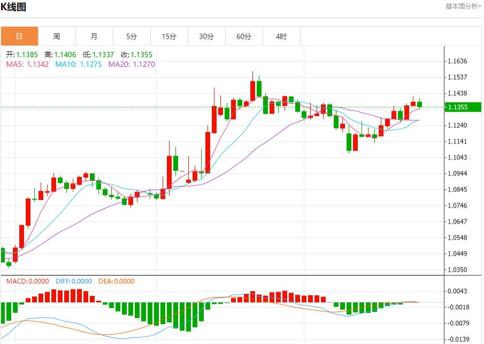Select the 30分 timeframe tab
Screen dimensions: 484x344
click(x=206, y=36)
